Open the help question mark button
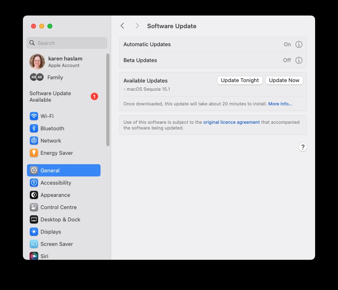338x290 pixels. click(x=302, y=147)
